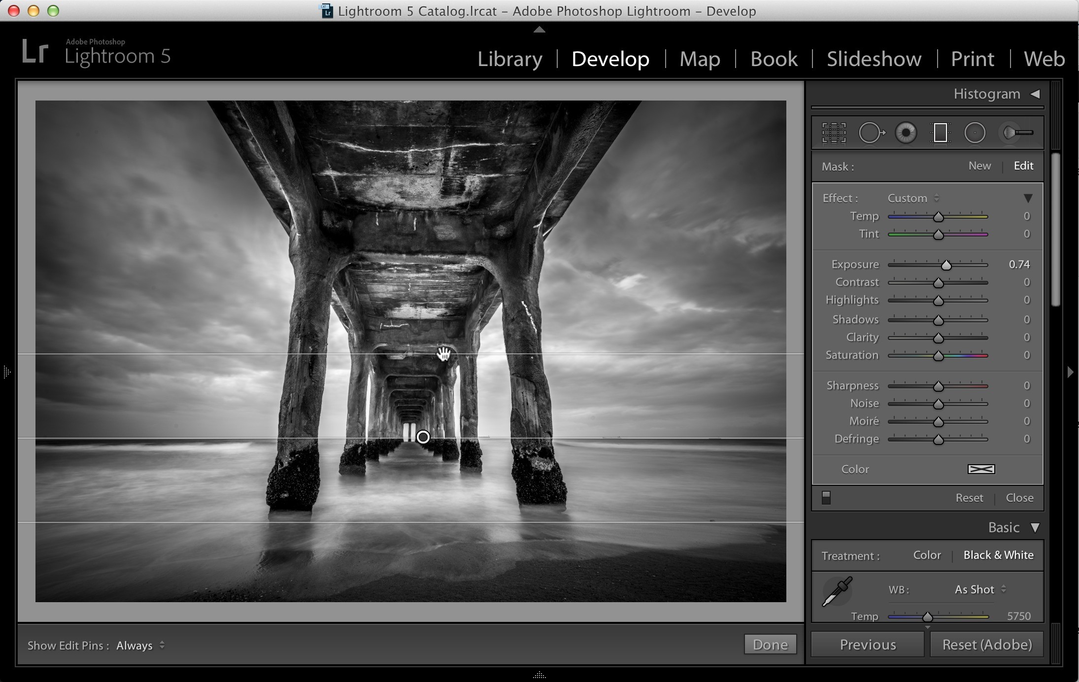Click the Done button

point(770,645)
